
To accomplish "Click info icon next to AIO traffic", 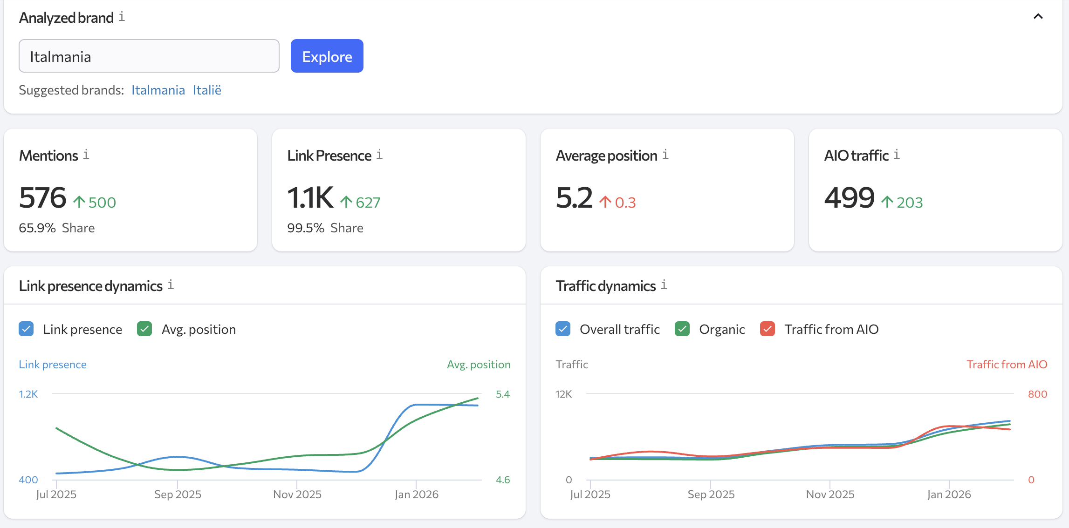I will coord(897,155).
